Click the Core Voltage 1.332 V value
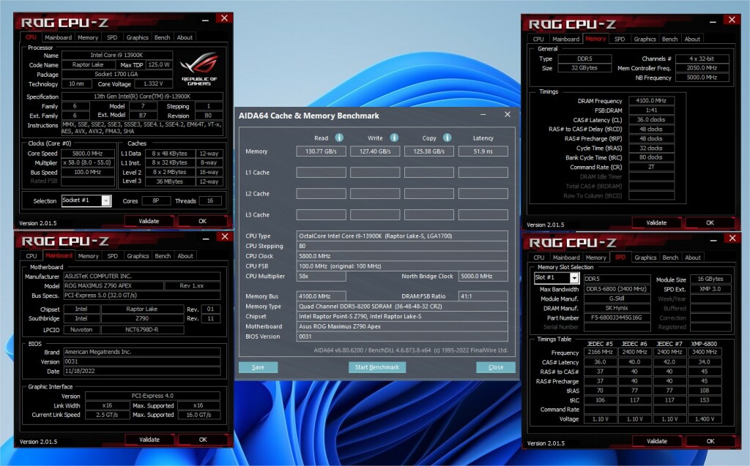The width and height of the screenshot is (750, 466). tap(153, 83)
